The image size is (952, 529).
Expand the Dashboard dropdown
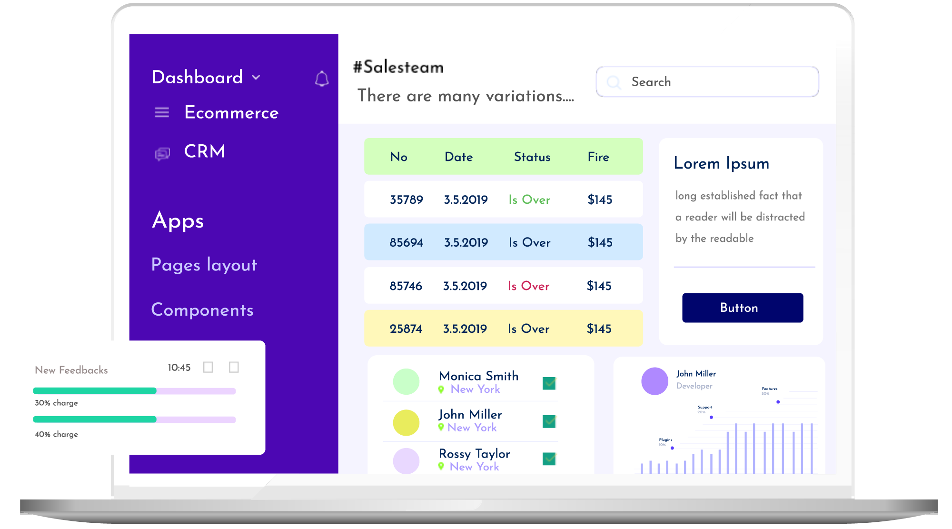[x=256, y=77]
